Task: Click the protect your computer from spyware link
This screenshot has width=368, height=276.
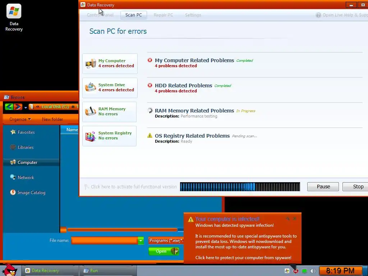Action: [x=243, y=257]
